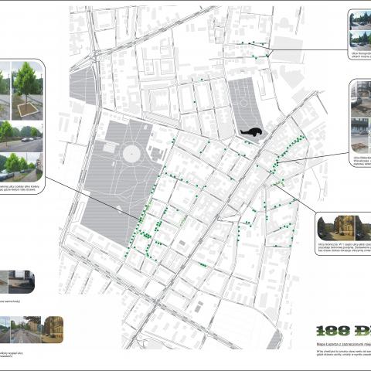371x371 pixels.
Task: Click the caption text under the left callout photos
Action: [19, 188]
